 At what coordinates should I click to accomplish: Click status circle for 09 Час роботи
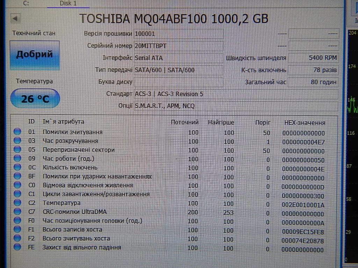click(17, 158)
